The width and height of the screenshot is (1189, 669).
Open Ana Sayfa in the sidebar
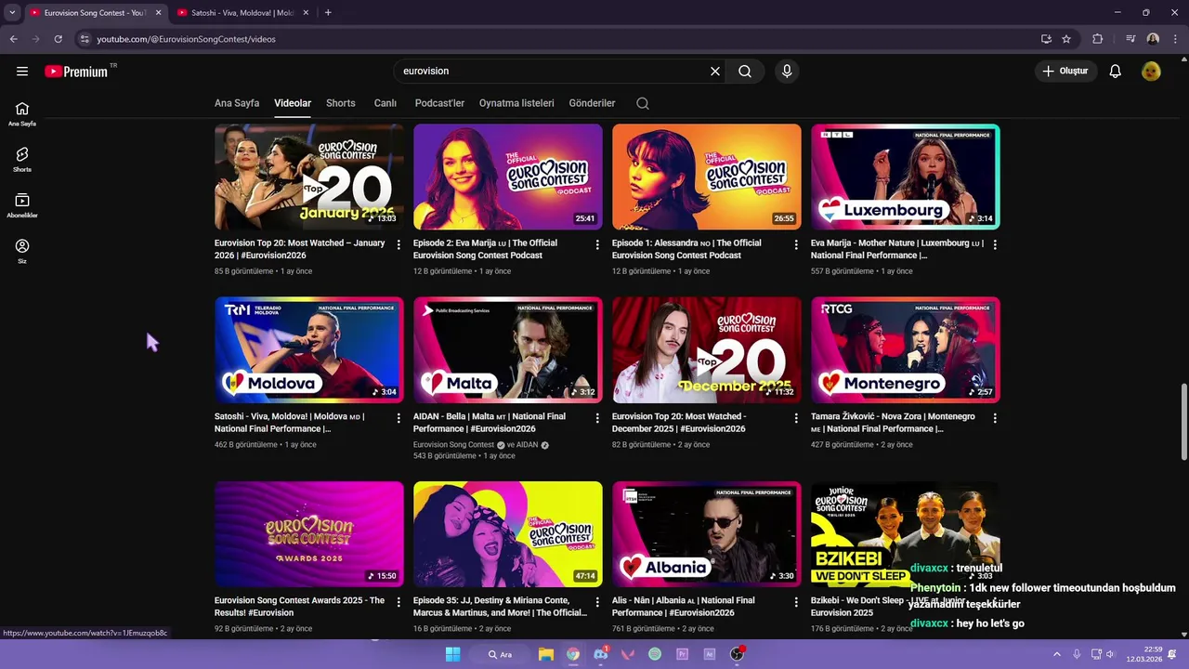tap(22, 114)
